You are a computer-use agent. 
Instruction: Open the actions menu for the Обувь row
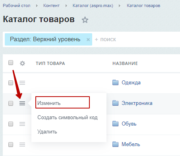tap(22, 124)
